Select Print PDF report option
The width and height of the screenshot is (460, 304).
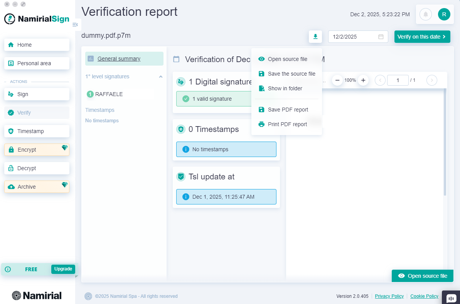click(x=287, y=124)
